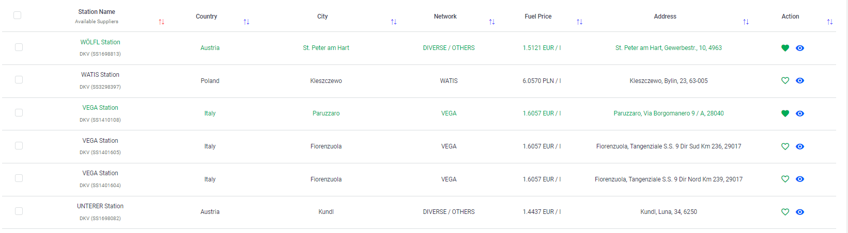This screenshot has height=233, width=848.
Task: Sort table by Country column arrows
Action: coord(246,22)
